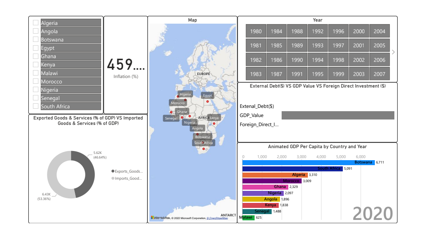Select year 1987 in Year slicer
The height and width of the screenshot is (239, 426).
[x=276, y=74]
